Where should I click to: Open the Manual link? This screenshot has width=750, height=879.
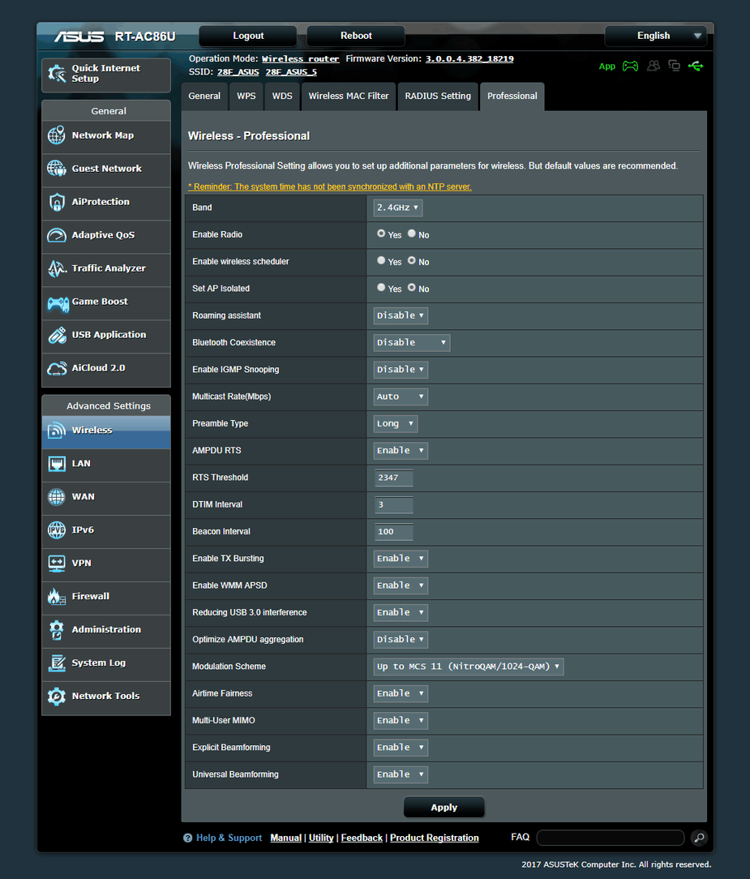pos(286,838)
